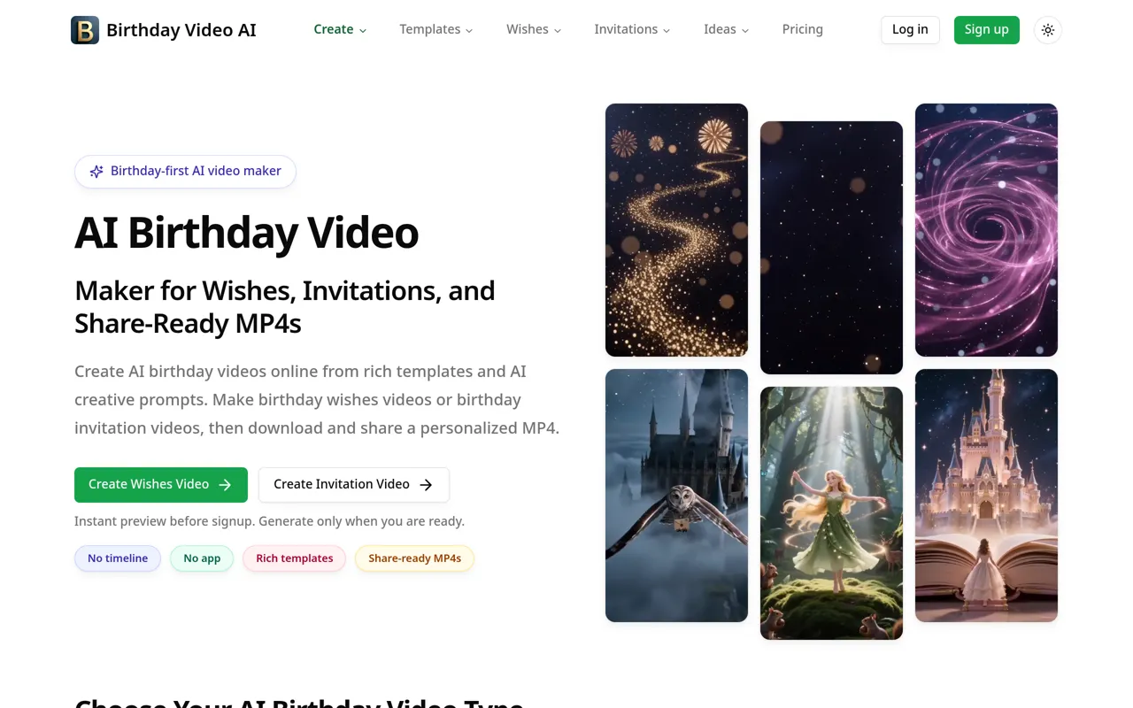Open the forest fairy green dress thumbnail
Screen dimensions: 1133x708
tap(831, 513)
